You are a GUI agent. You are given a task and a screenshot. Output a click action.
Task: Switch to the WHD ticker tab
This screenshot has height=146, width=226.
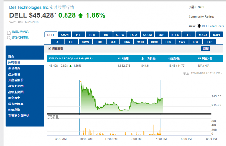click(x=140, y=42)
